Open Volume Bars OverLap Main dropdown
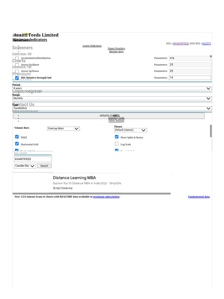 [63, 128]
